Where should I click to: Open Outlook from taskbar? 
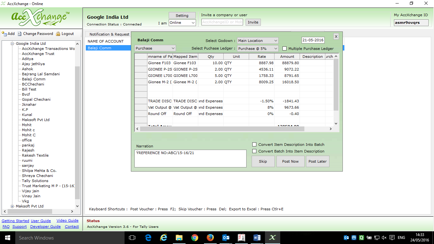(x=226, y=238)
